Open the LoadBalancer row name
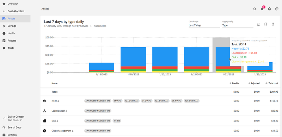 point(58,111)
